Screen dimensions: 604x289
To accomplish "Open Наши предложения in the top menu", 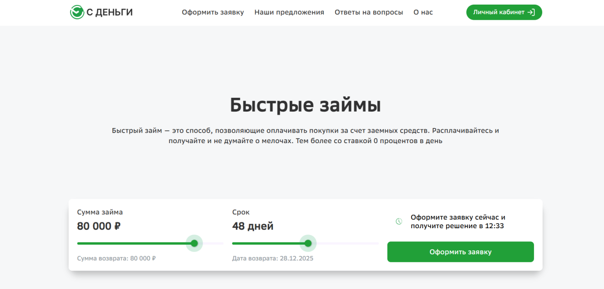I will click(x=289, y=12).
